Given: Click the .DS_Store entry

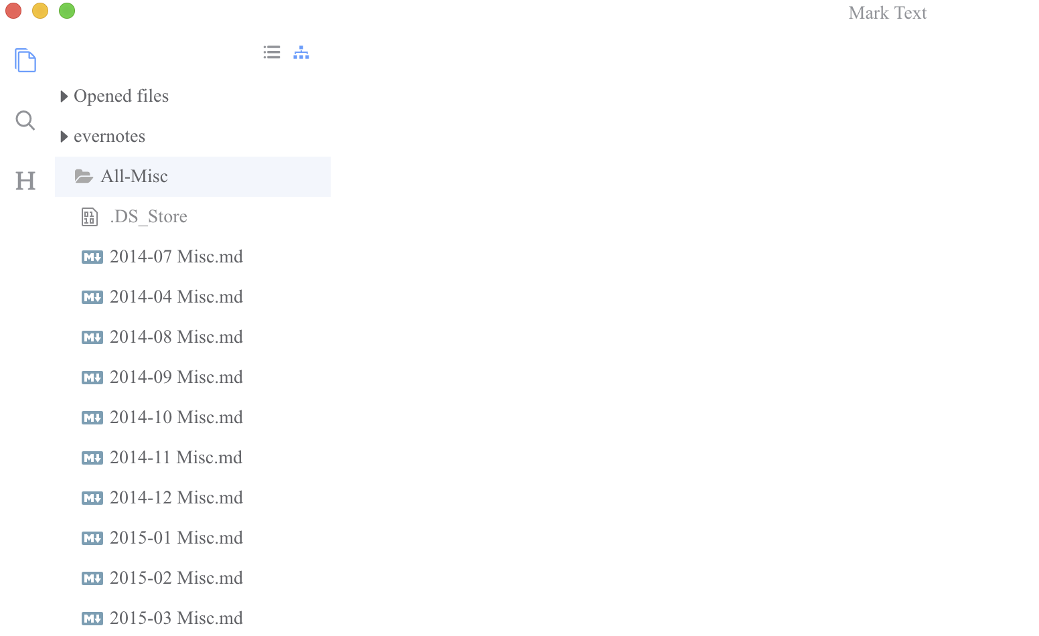Looking at the screenshot, I should pos(149,216).
